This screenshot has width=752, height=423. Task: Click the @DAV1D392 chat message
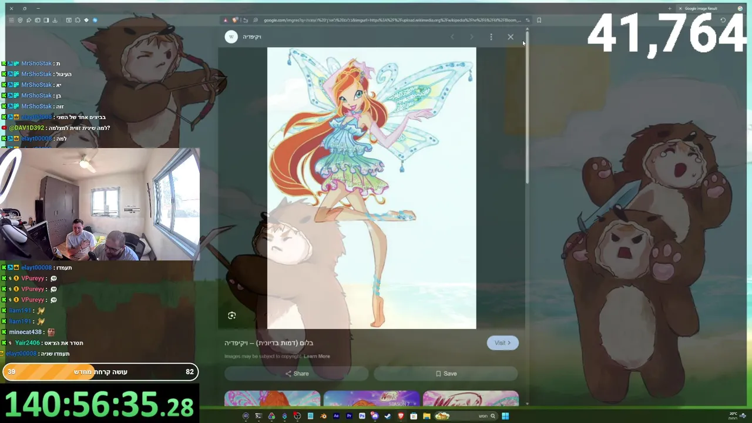click(59, 128)
